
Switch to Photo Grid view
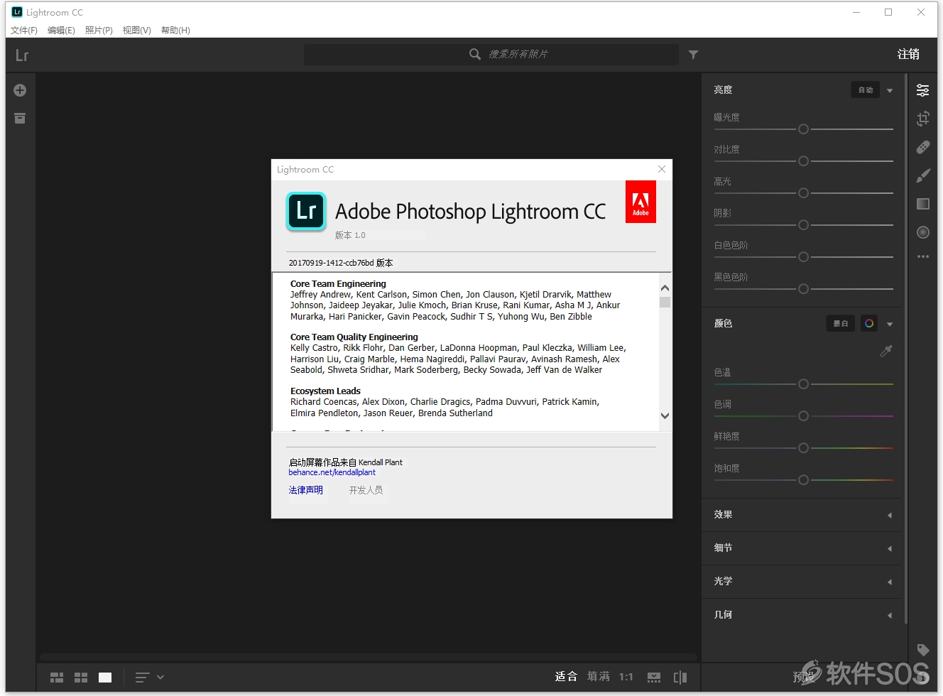[57, 678]
